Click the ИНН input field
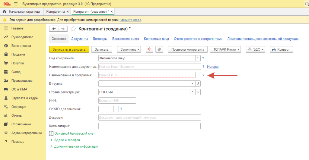Image resolution: width=309 pixels, height=160 pixels. click(117, 100)
